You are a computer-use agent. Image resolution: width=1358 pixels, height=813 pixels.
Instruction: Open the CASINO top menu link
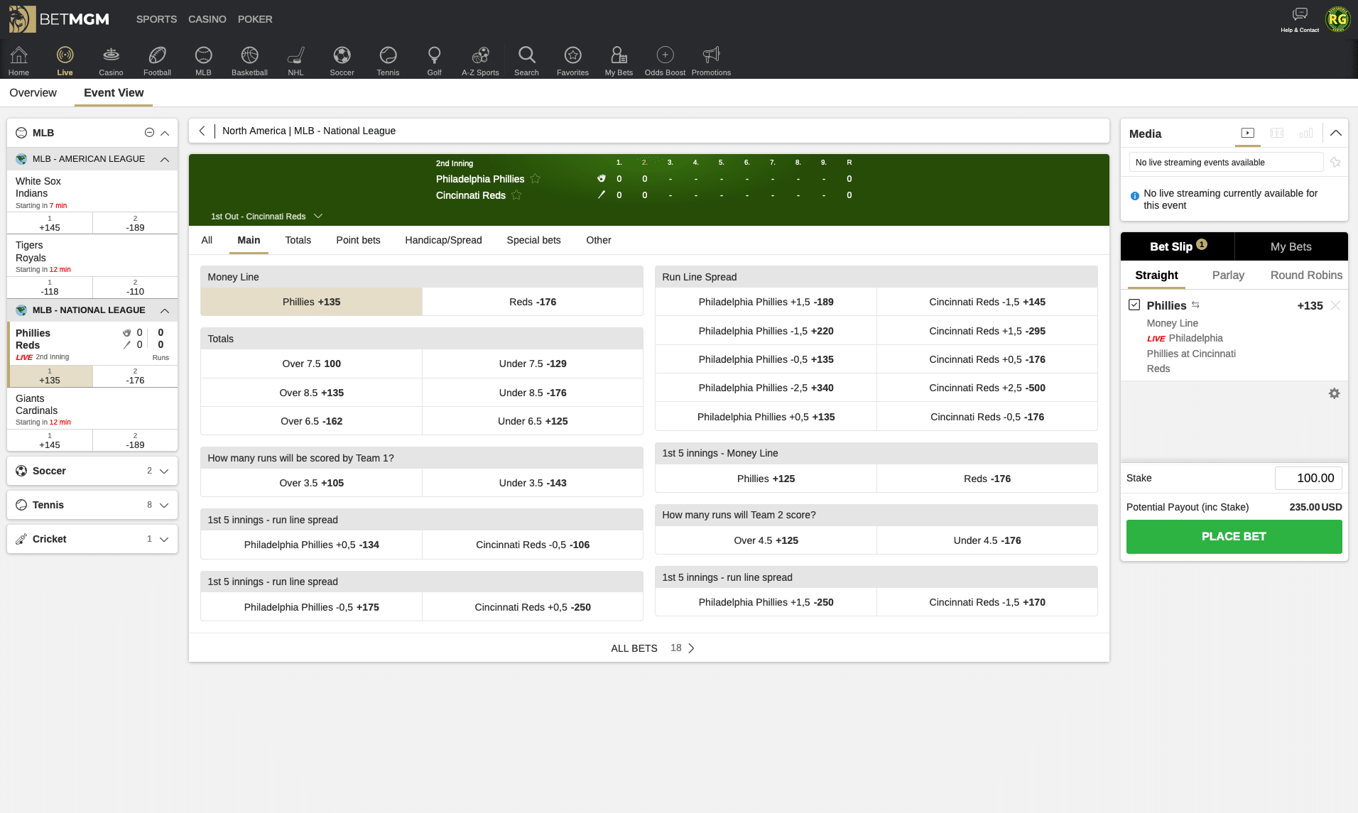pyautogui.click(x=207, y=19)
